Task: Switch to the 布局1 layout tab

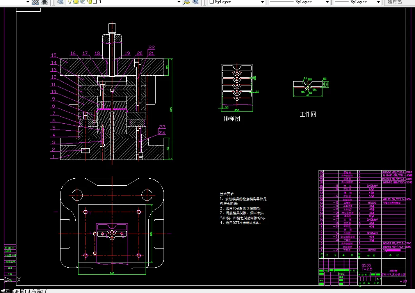Action: tap(21, 291)
